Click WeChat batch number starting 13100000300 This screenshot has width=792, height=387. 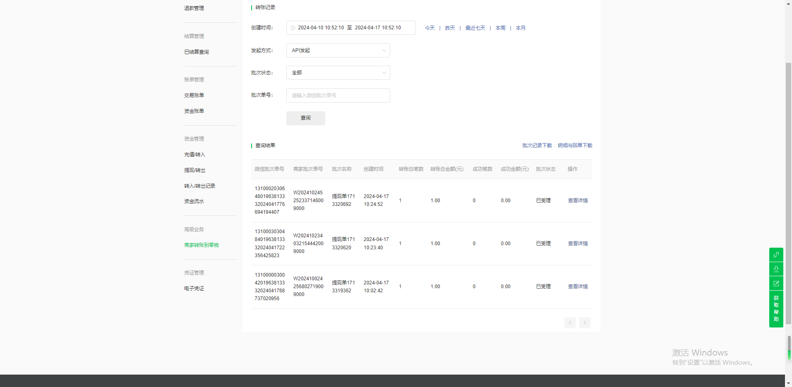(x=270, y=287)
